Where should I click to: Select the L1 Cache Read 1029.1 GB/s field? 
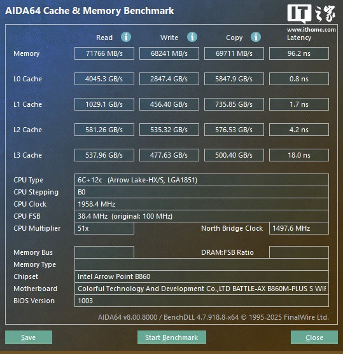[104, 104]
